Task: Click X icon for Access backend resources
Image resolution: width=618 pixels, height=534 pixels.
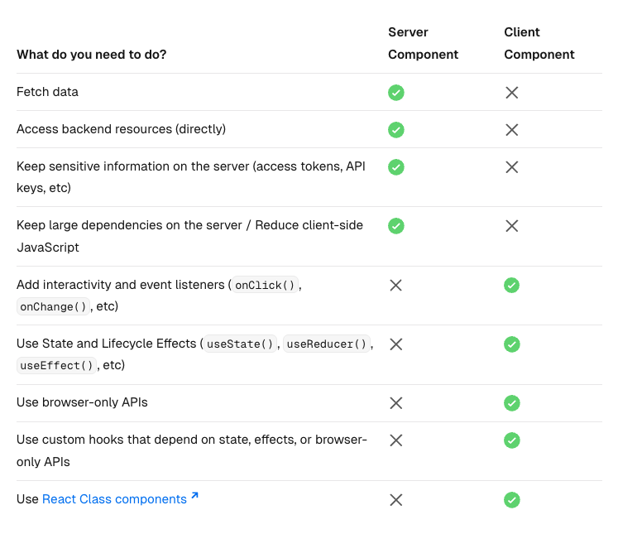Action: coord(511,130)
